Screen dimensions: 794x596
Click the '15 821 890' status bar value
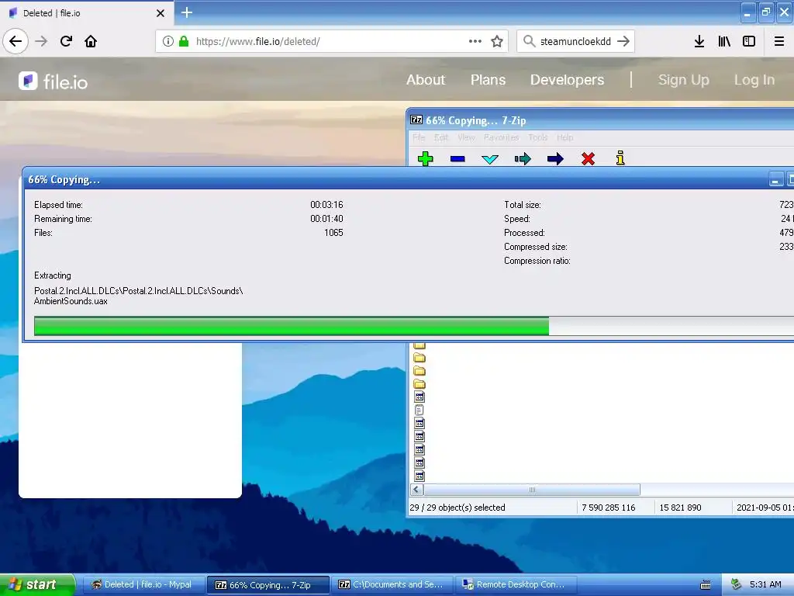[680, 508]
